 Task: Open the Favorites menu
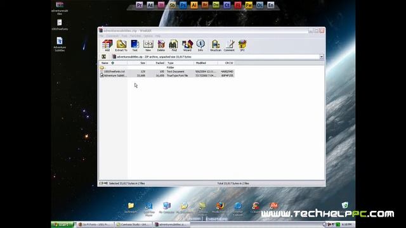(x=136, y=36)
